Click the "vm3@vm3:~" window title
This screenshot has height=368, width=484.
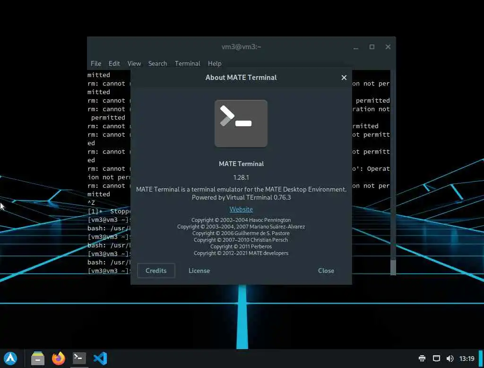point(241,47)
